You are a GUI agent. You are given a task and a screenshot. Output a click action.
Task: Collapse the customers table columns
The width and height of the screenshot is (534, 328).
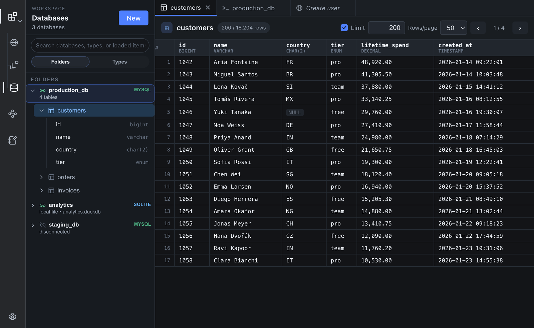(42, 110)
